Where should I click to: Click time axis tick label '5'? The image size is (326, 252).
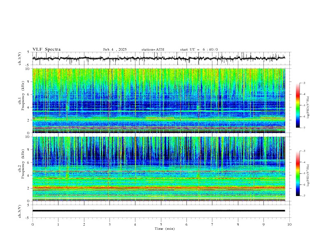[161, 224]
